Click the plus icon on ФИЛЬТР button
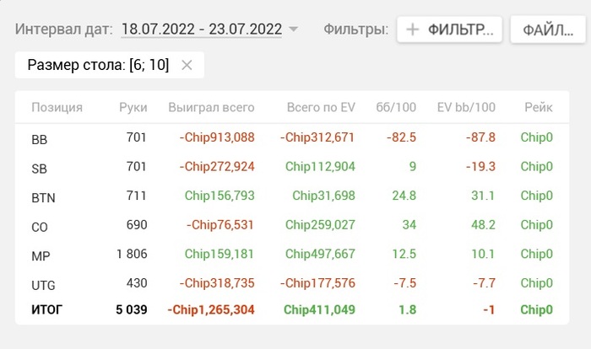 tap(413, 30)
